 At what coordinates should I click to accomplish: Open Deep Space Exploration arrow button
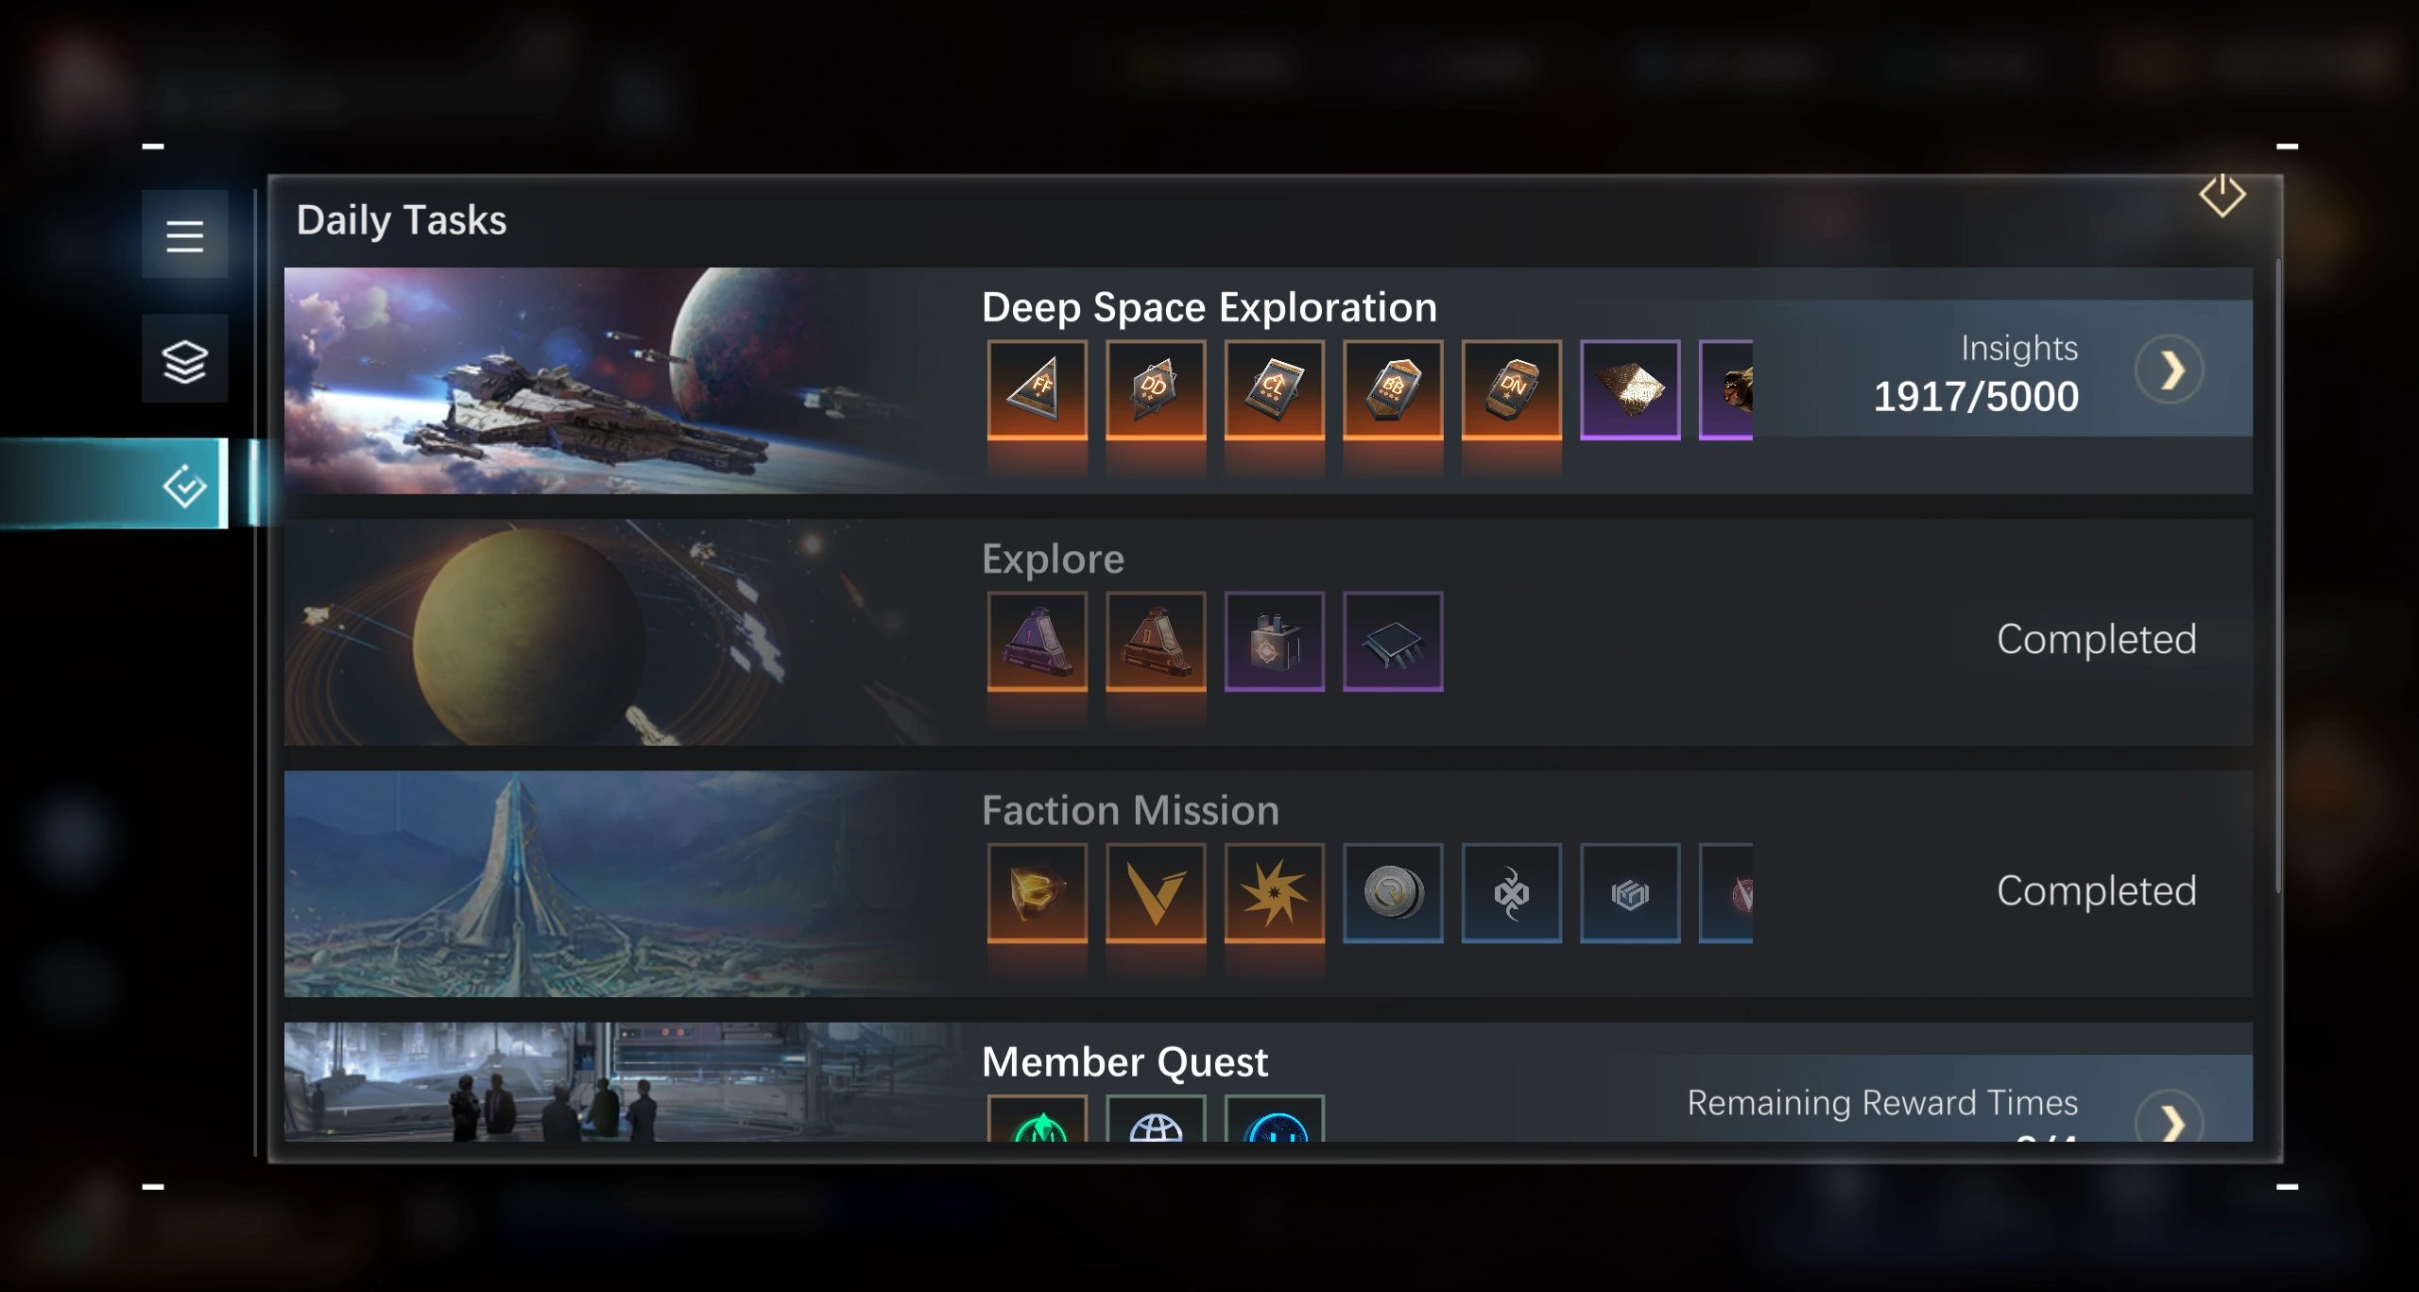tap(2170, 370)
